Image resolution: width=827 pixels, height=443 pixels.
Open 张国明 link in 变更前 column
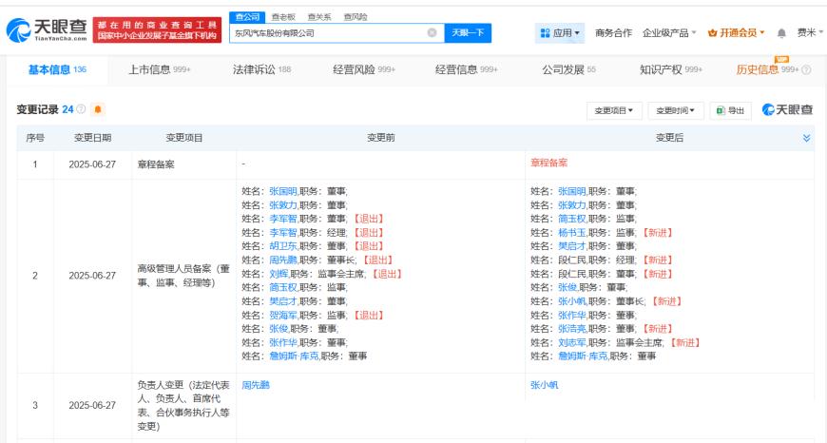pyautogui.click(x=282, y=191)
